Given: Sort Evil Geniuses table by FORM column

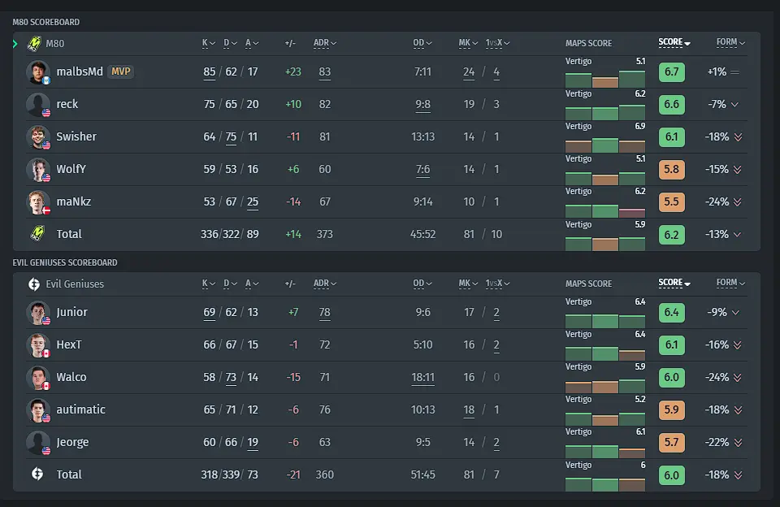Looking at the screenshot, I should pos(730,283).
